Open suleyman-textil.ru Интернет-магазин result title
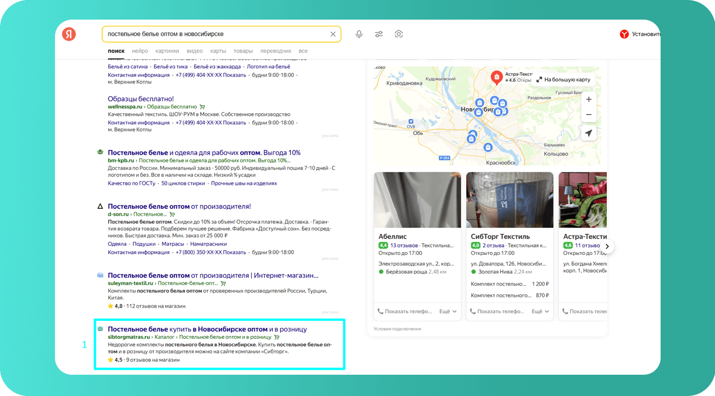This screenshot has width=715, height=396. click(213, 275)
